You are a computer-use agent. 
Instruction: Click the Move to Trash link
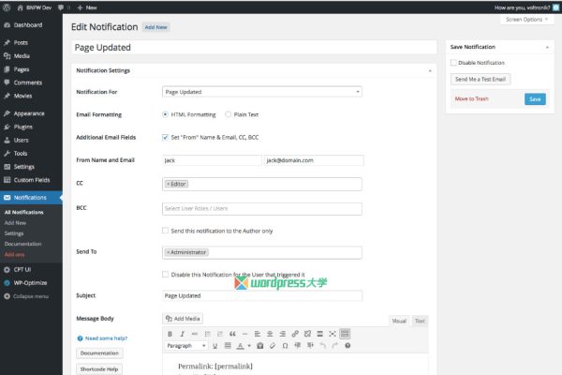(x=471, y=98)
